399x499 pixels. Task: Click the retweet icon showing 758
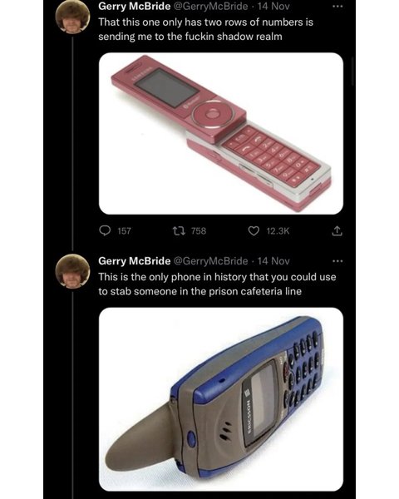click(177, 230)
